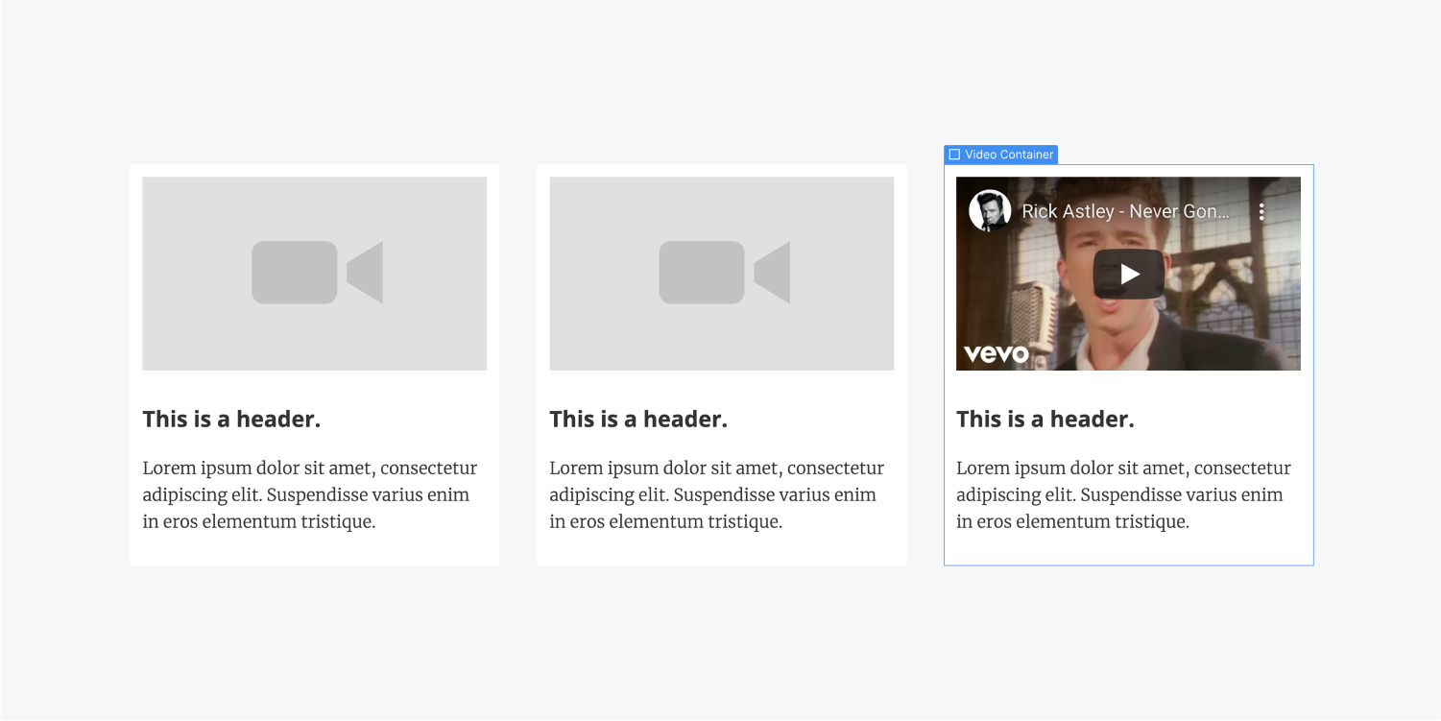
Task: Click the Lorem ipsum paragraph in first card
Action: click(310, 495)
